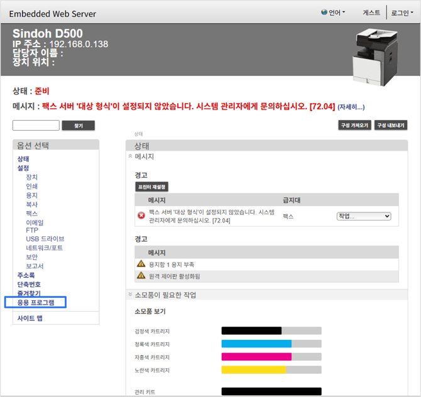Open 주소록 address book menu

pos(26,275)
